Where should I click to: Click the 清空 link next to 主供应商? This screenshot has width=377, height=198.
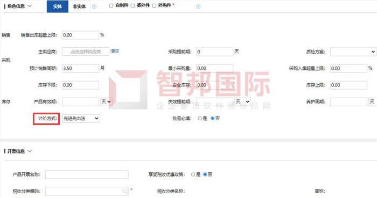click(x=115, y=51)
